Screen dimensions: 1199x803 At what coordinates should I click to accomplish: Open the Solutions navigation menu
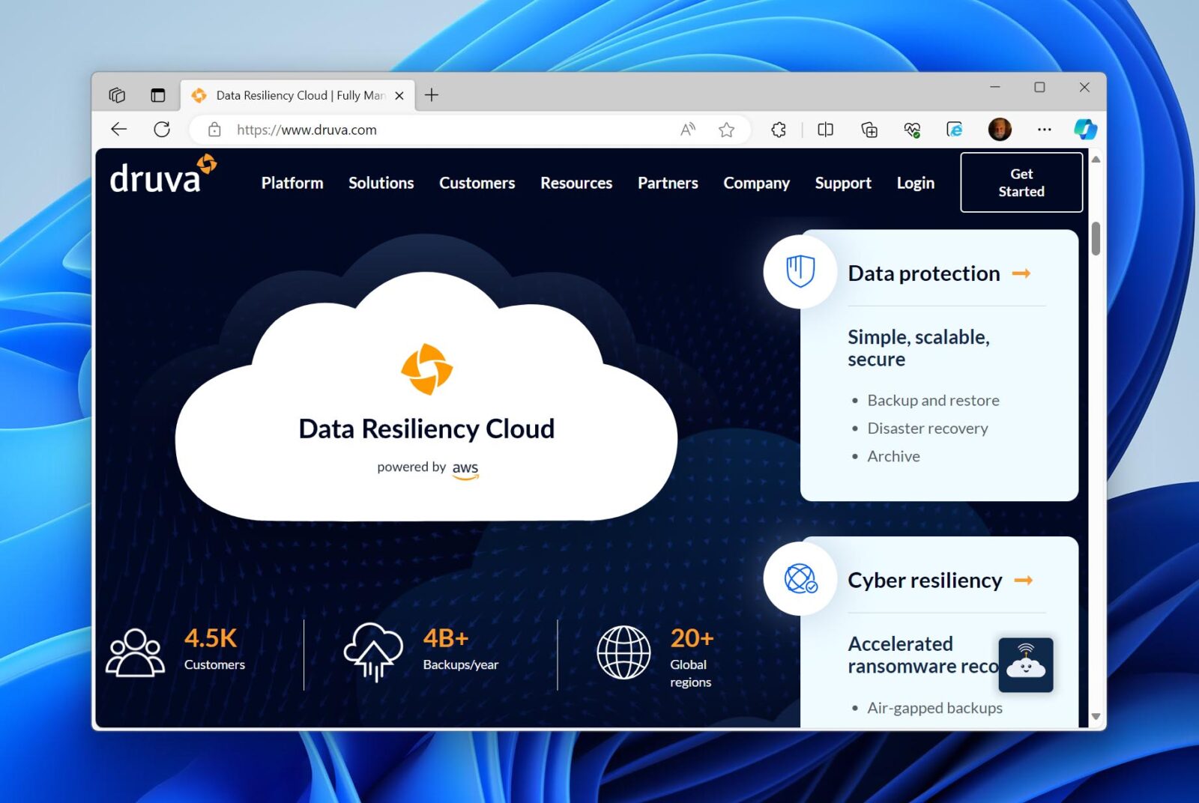pos(380,183)
